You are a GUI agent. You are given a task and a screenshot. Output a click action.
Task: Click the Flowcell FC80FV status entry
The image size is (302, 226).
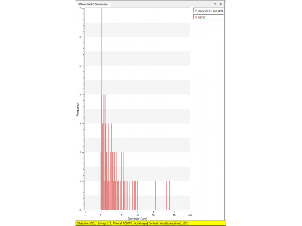[123, 223]
